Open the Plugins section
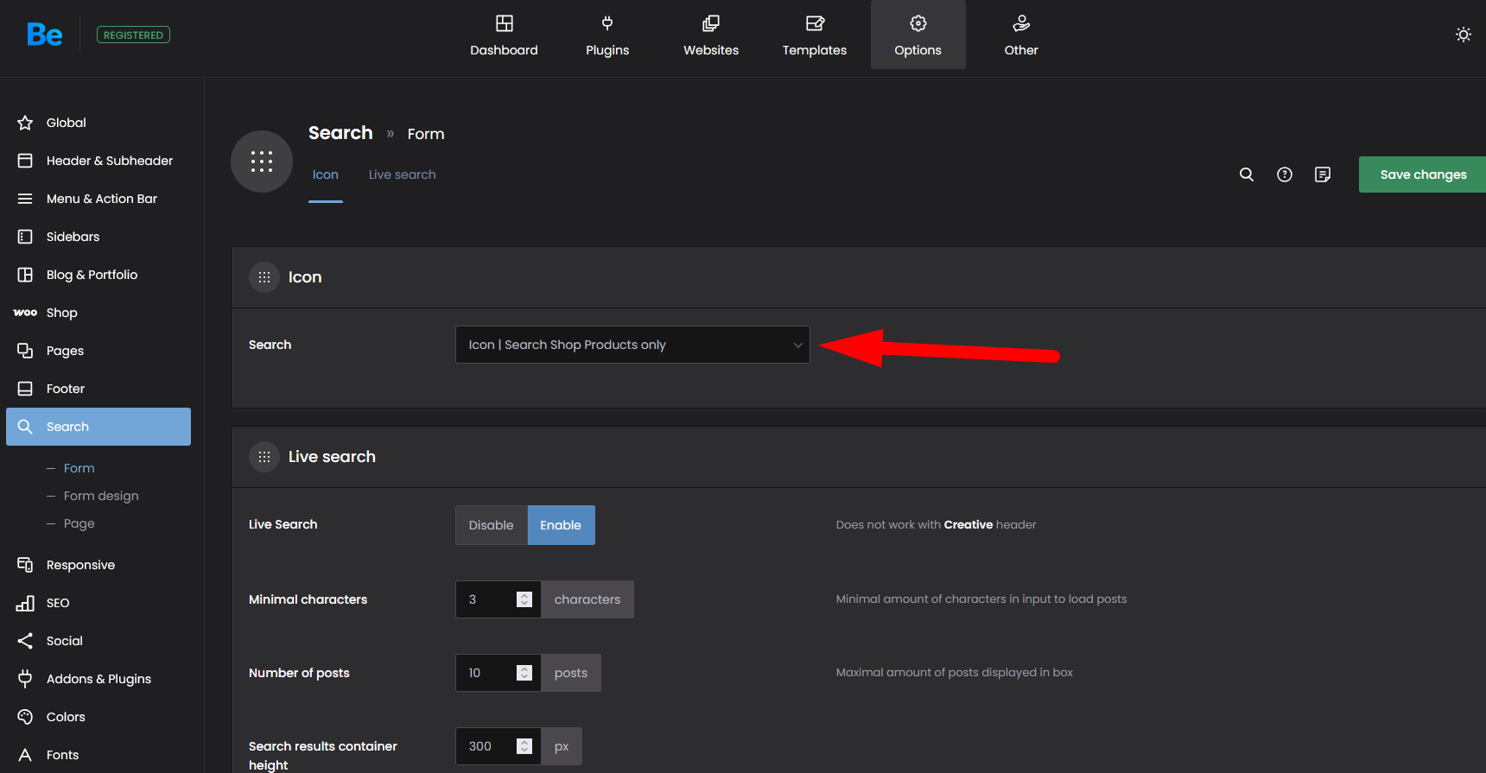 pyautogui.click(x=606, y=35)
